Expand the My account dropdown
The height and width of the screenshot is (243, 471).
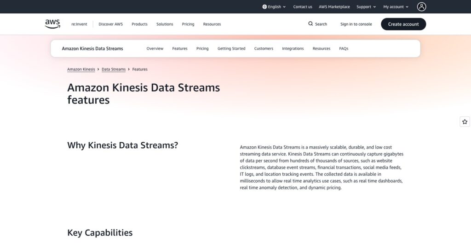pos(396,6)
